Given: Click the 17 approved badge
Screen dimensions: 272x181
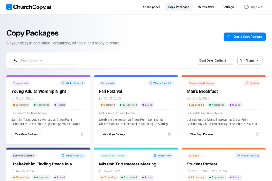Looking at the screenshot, I should (128, 105).
